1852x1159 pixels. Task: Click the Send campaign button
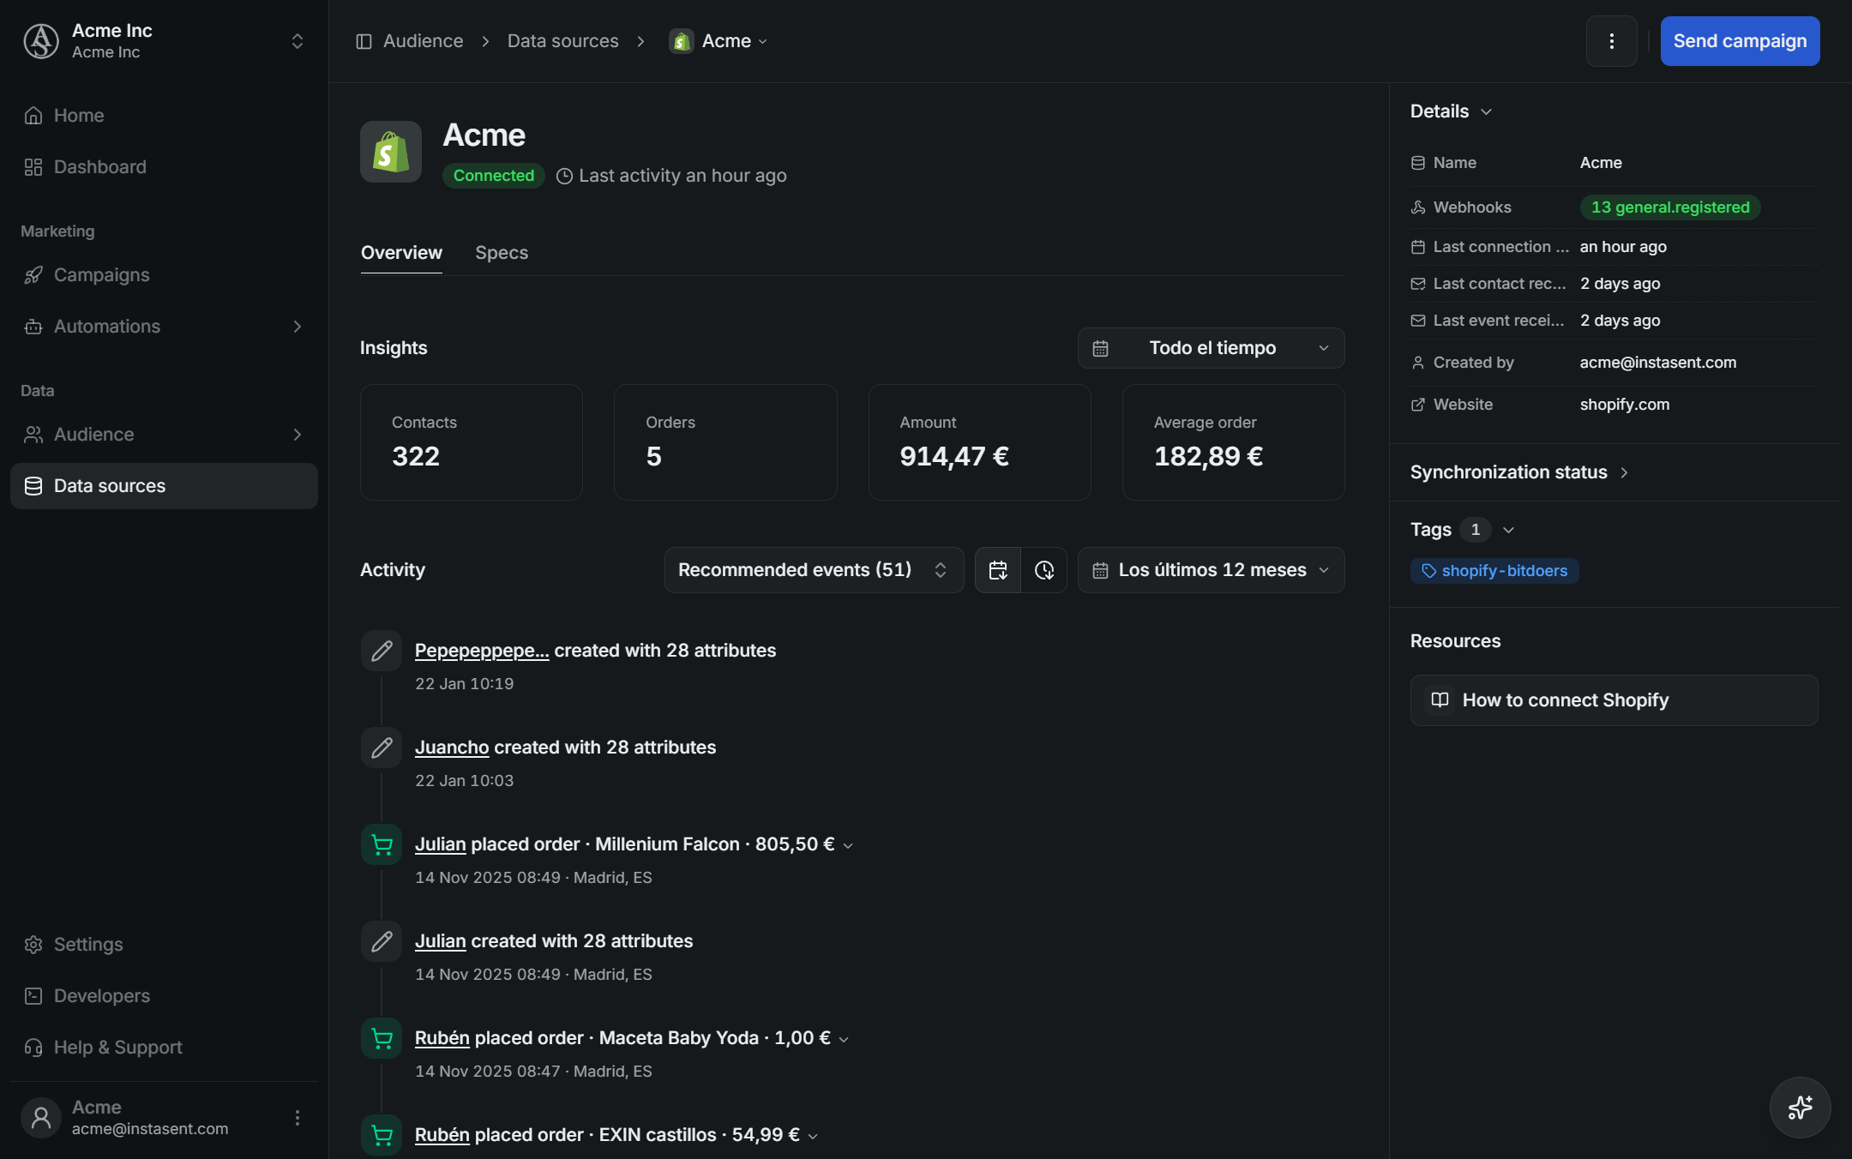[1740, 41]
